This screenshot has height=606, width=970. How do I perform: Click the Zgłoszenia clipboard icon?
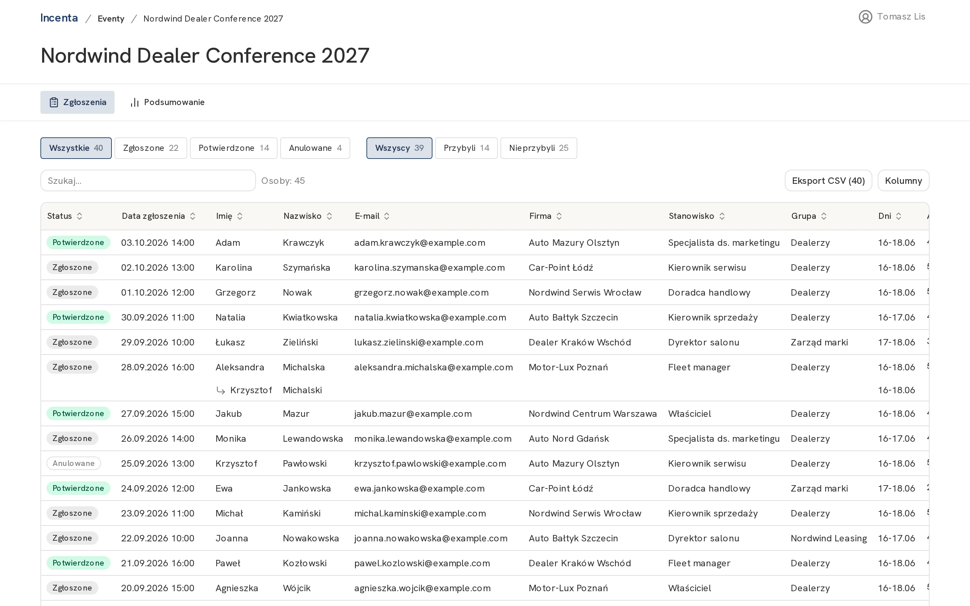pyautogui.click(x=54, y=102)
